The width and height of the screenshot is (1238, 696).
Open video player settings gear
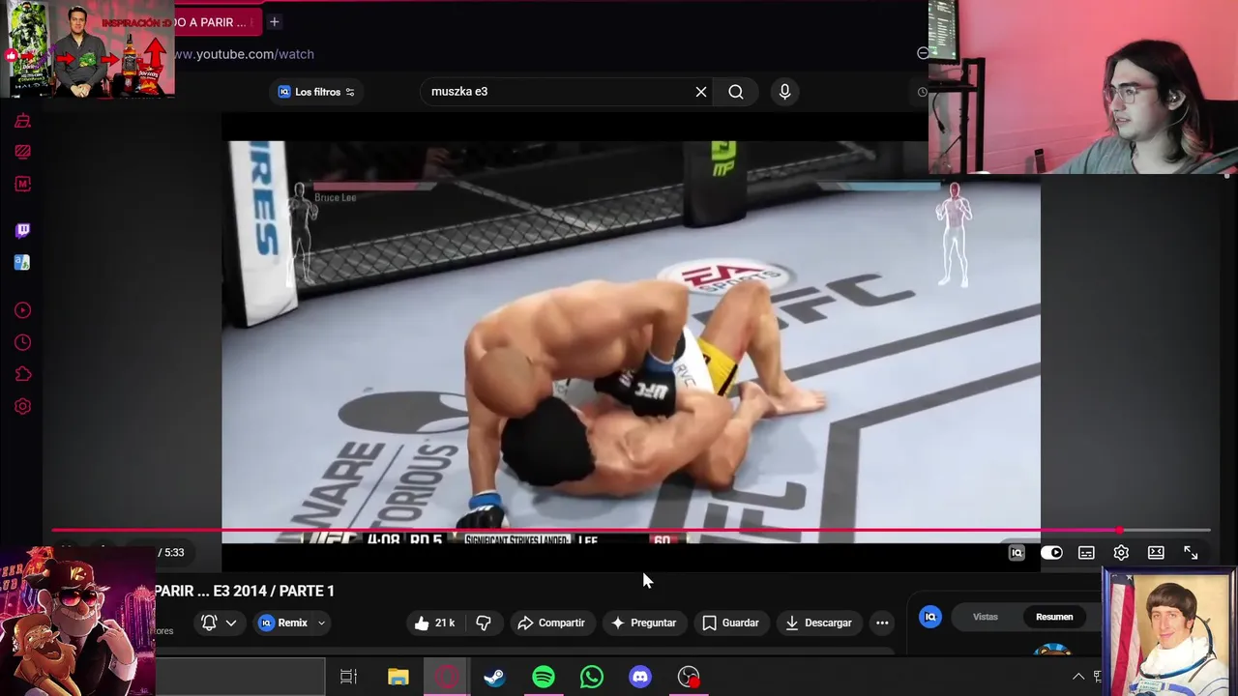(x=1121, y=553)
